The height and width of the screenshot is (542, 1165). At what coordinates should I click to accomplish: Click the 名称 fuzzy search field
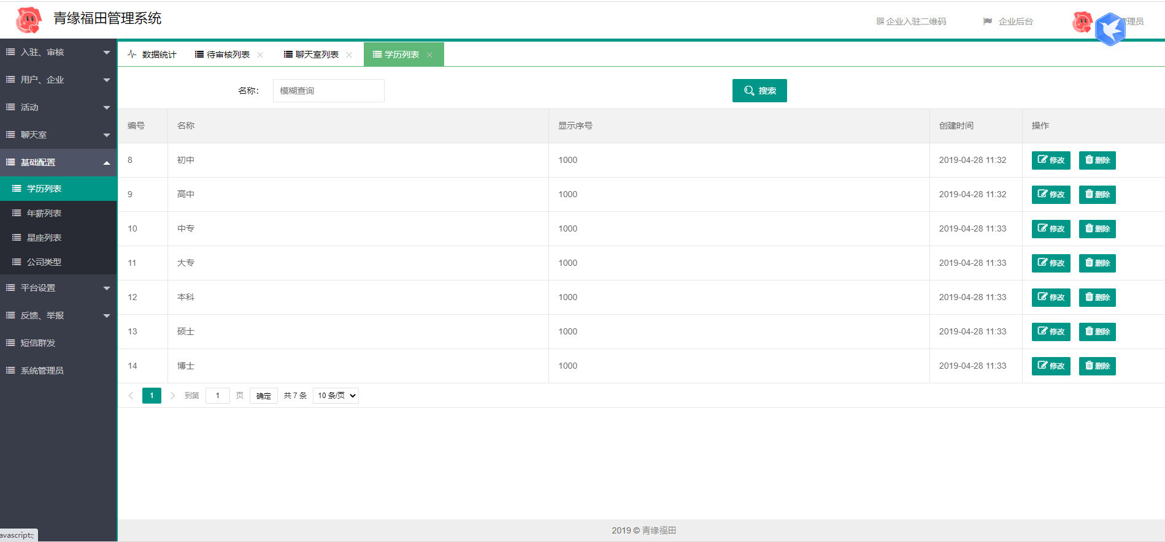click(x=329, y=91)
